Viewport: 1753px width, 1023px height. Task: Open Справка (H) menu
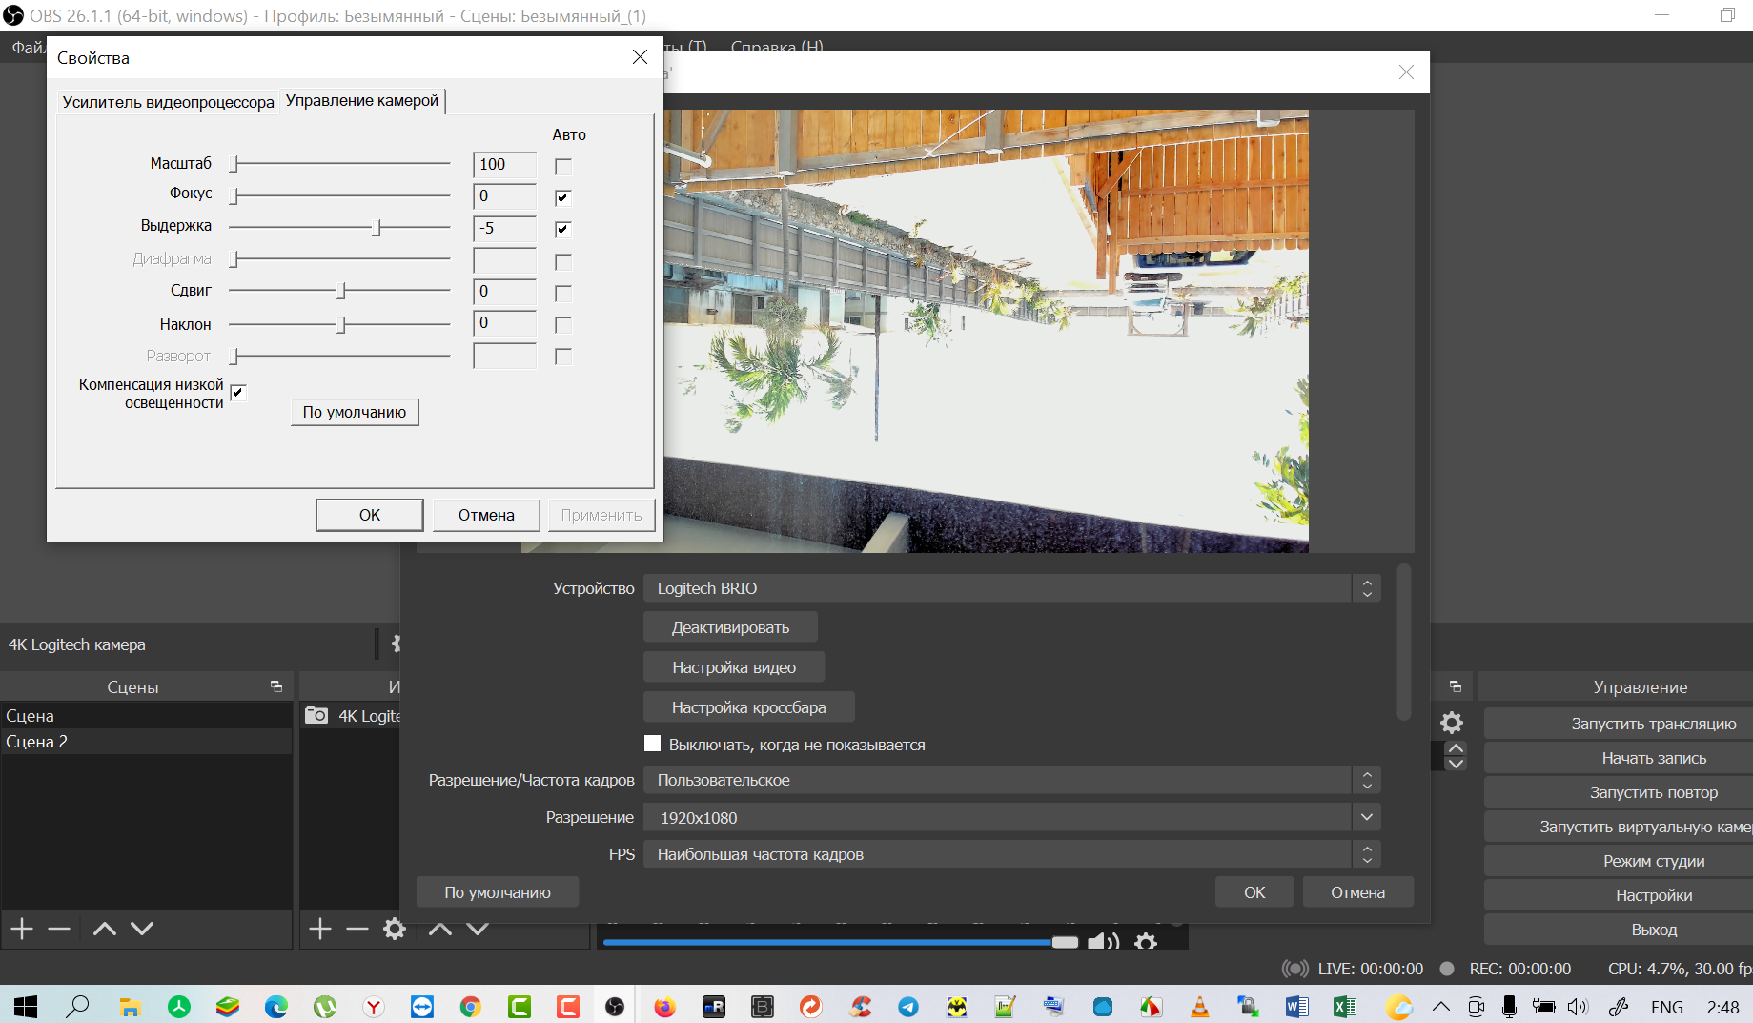[x=777, y=47]
